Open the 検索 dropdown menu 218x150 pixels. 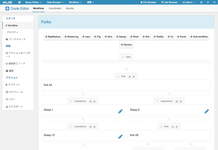[x=90, y=2]
